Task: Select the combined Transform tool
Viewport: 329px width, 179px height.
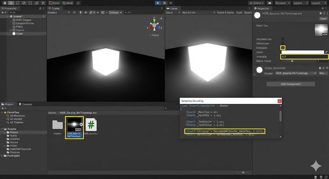Action: click(x=37, y=3)
